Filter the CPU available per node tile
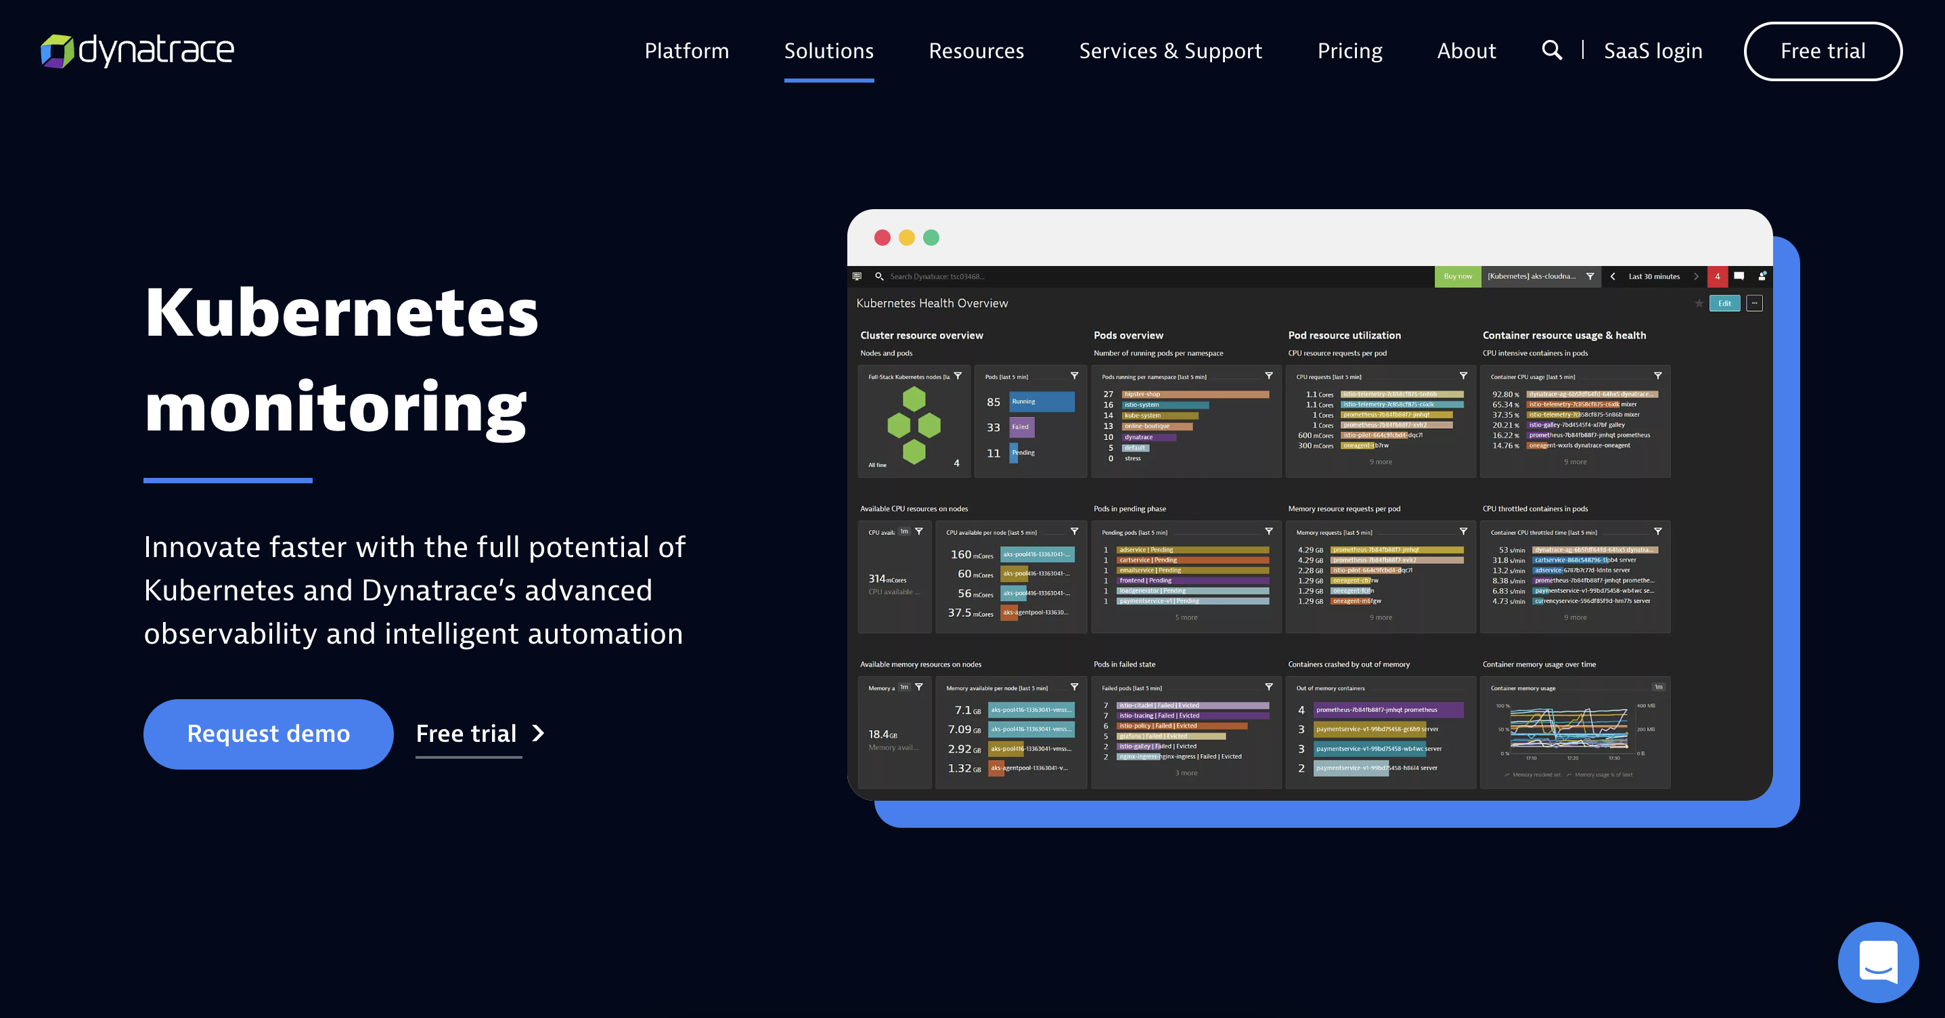Image resolution: width=1945 pixels, height=1018 pixels. 1075,531
